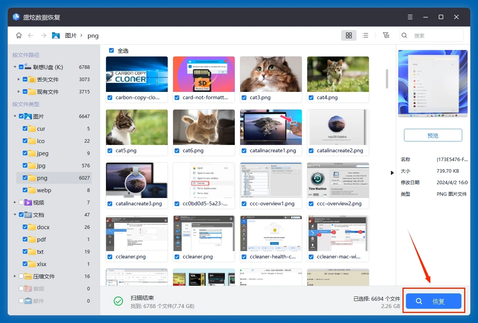This screenshot has width=478, height=323.
Task: Click the forward navigation arrow
Action: point(44,35)
